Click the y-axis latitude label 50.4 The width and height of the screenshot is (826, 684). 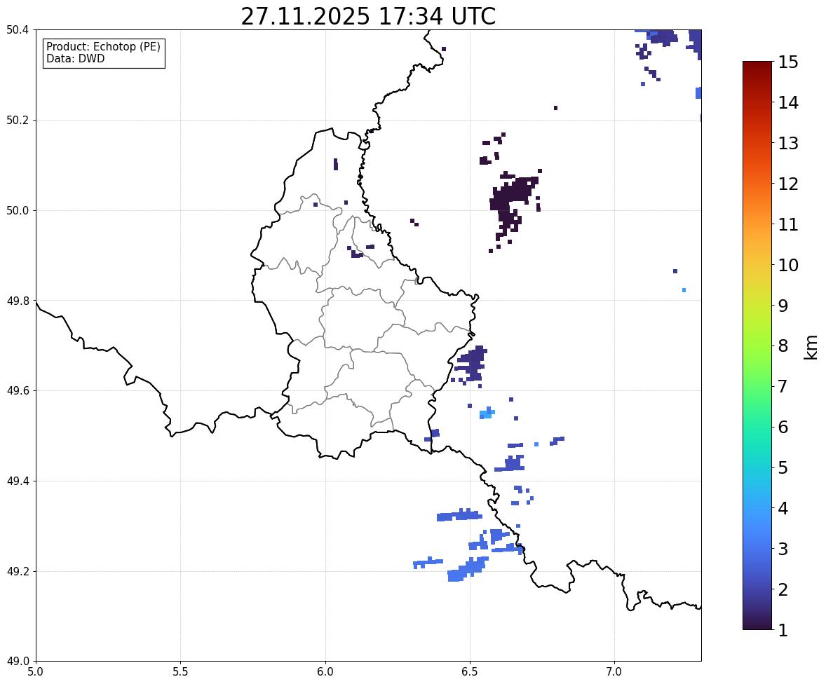pos(17,30)
